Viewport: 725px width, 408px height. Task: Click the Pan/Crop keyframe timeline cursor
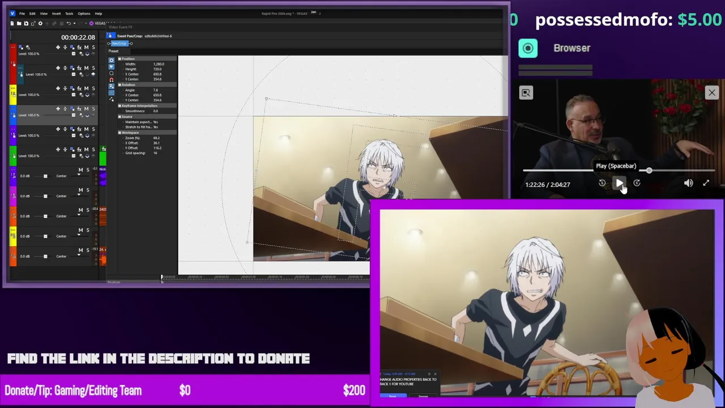(x=161, y=278)
